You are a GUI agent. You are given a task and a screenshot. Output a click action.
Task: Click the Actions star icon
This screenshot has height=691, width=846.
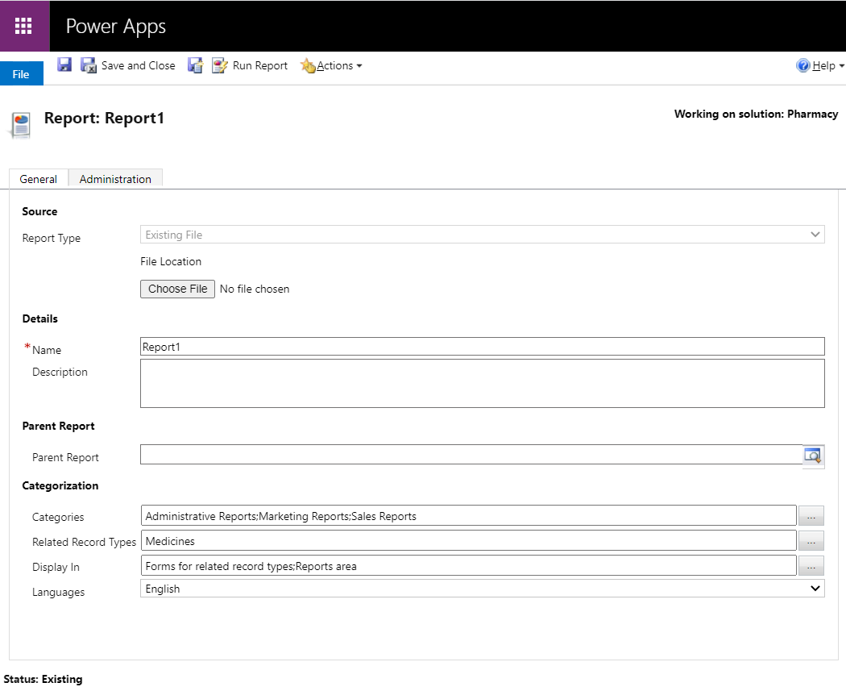click(308, 65)
